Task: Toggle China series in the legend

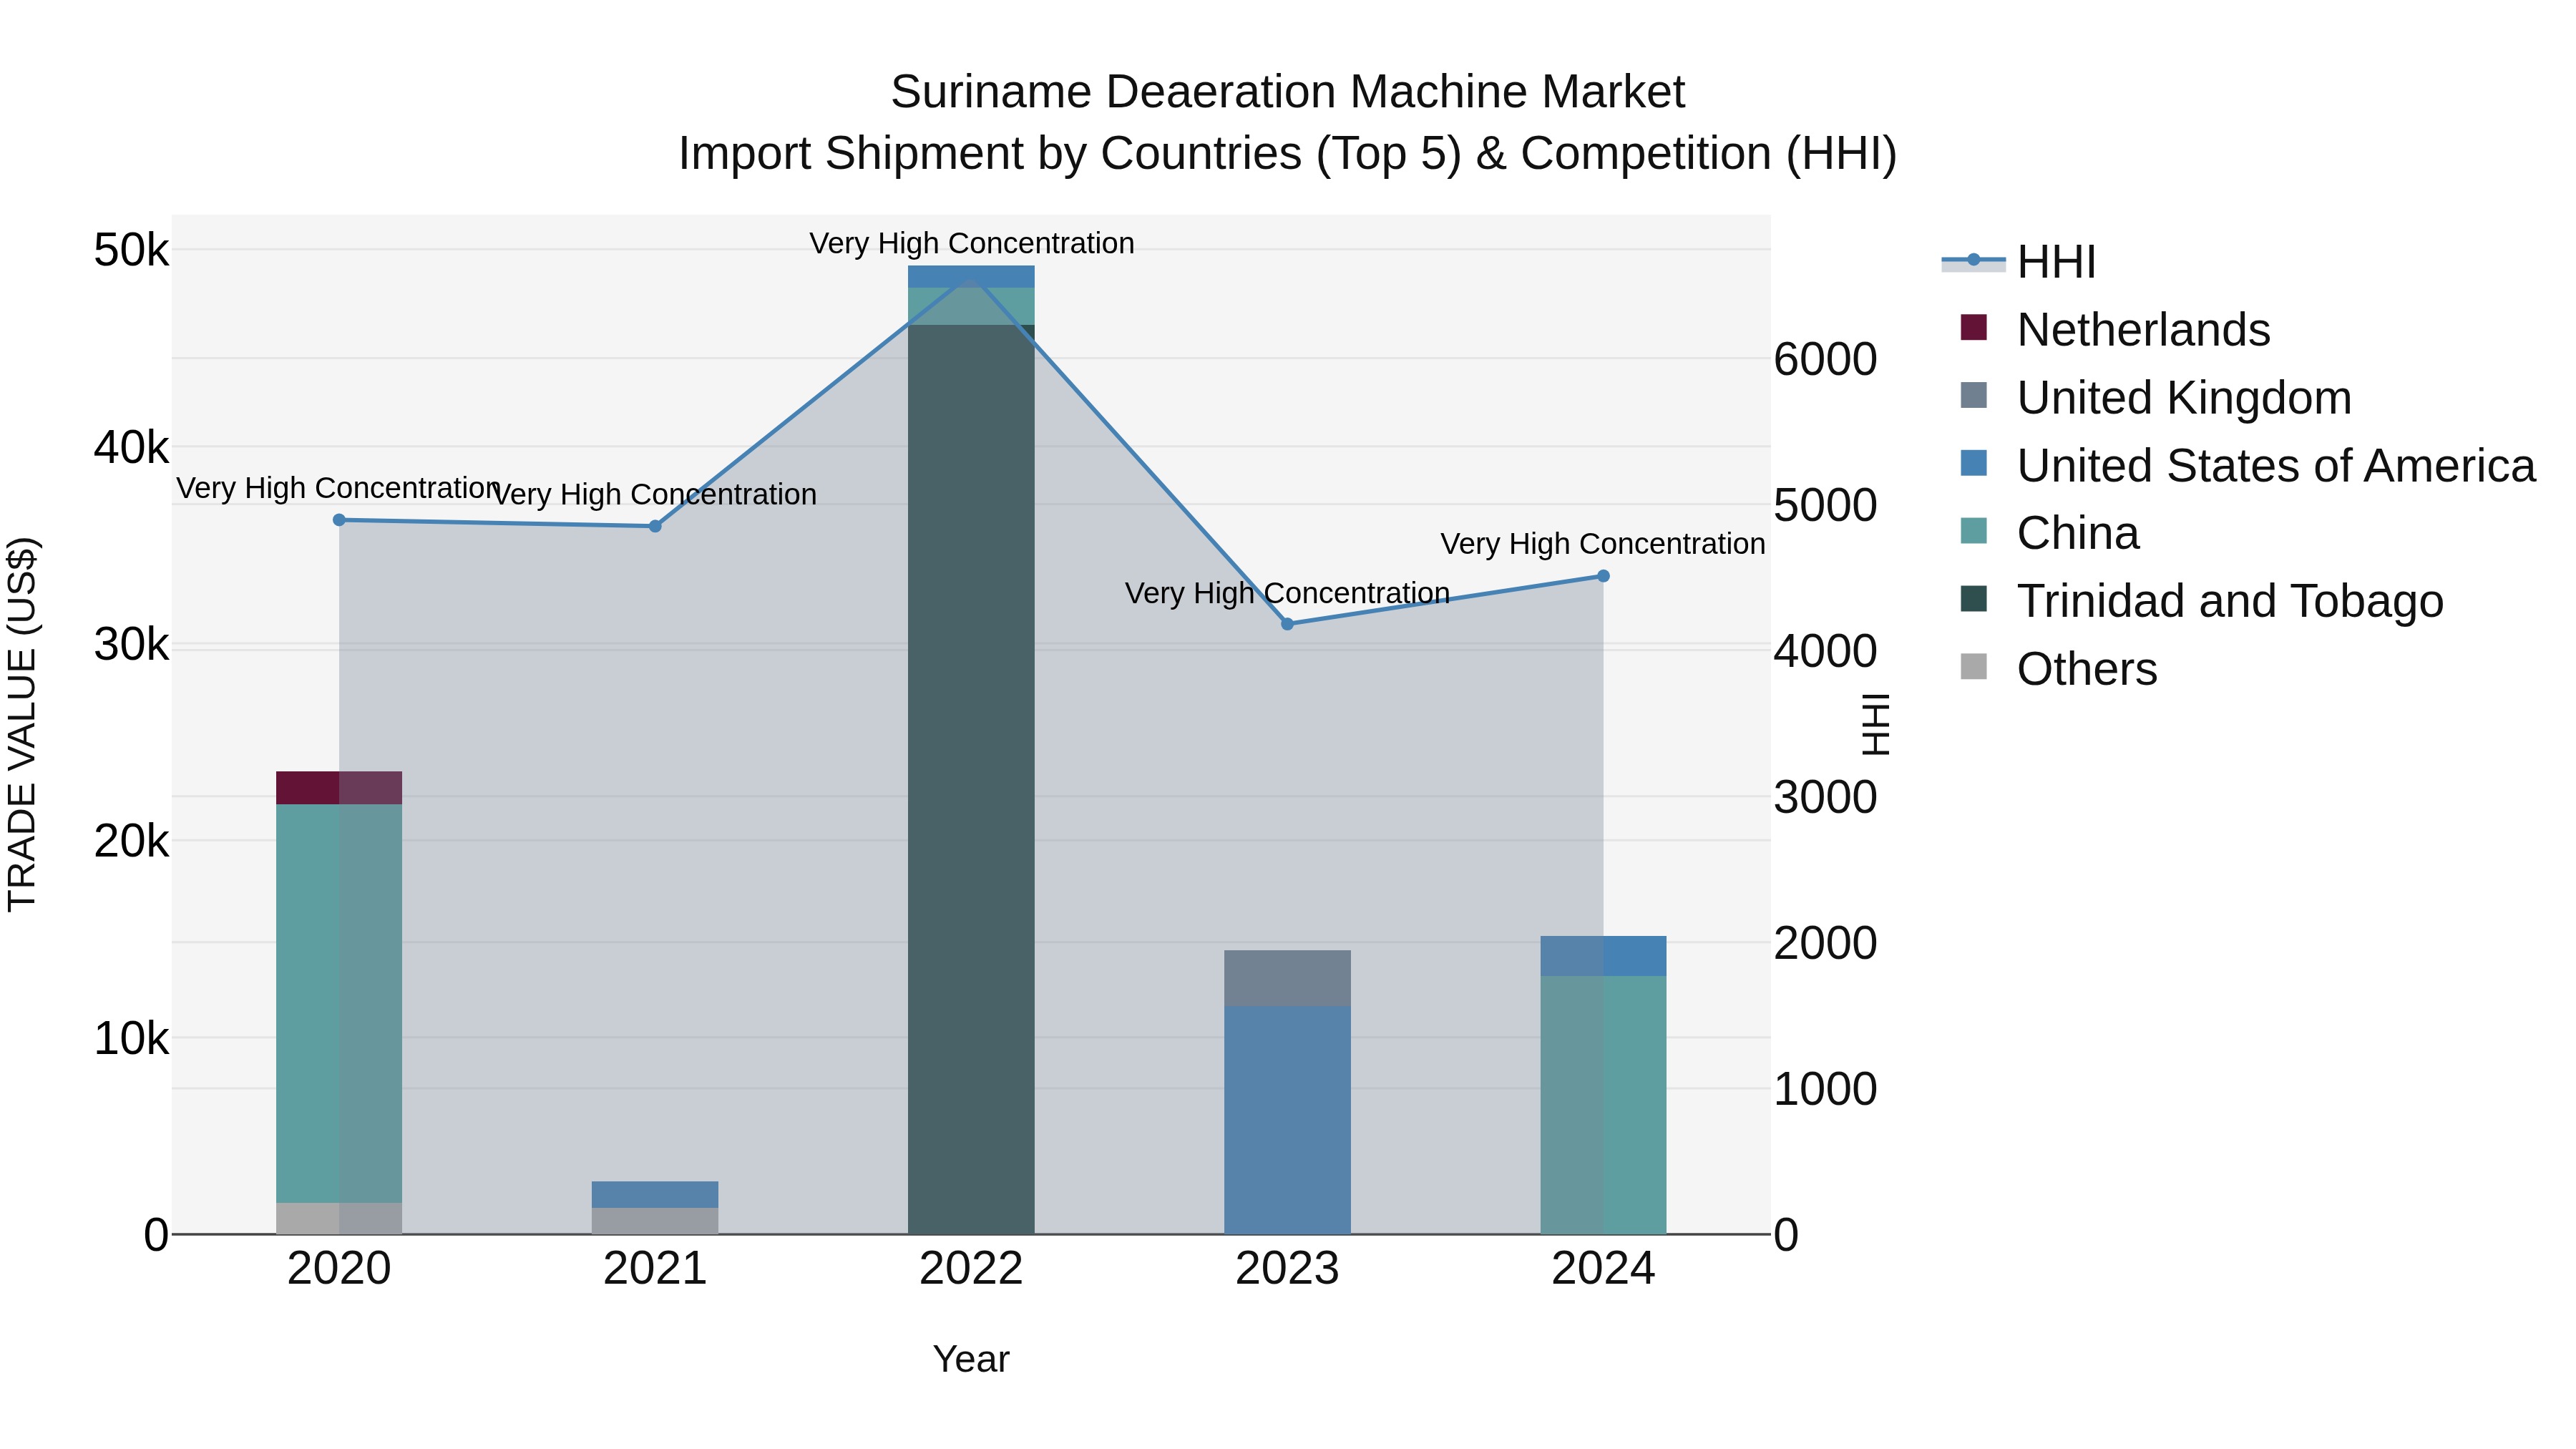Action: click(2049, 532)
